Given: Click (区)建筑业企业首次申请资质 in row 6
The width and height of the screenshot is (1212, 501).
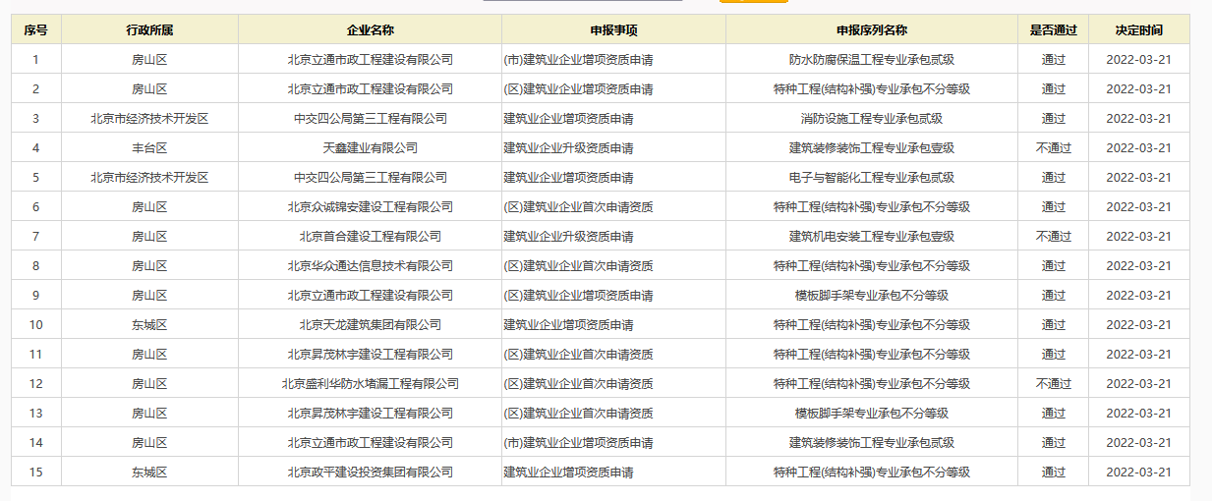Looking at the screenshot, I should tap(578, 207).
